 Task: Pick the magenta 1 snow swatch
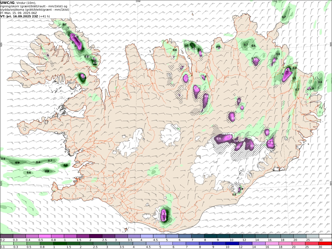70,236
